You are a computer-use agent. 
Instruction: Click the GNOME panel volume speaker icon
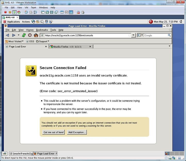(x=181, y=22)
